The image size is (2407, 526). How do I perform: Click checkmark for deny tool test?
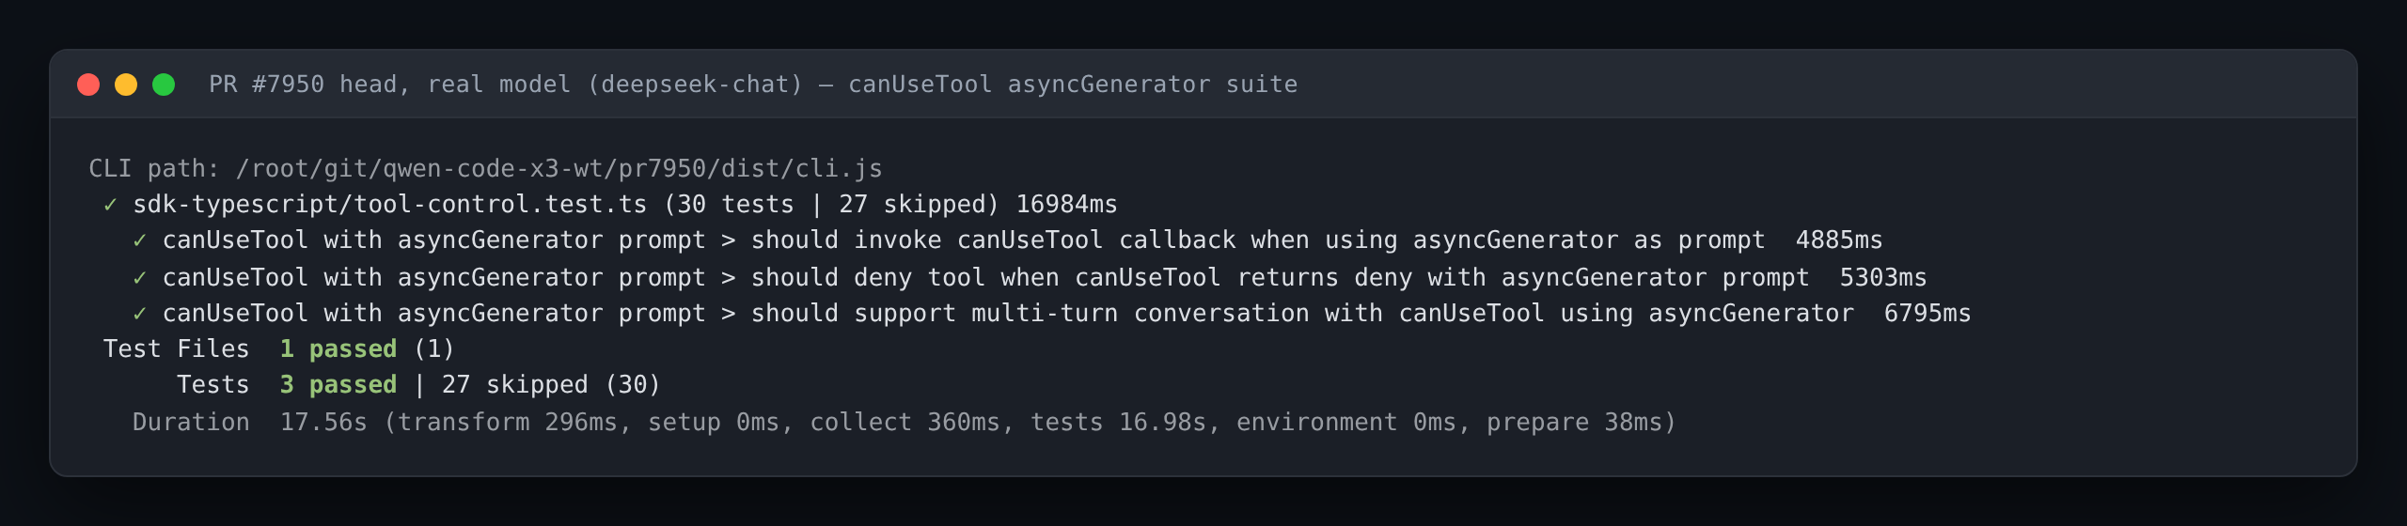point(140,278)
